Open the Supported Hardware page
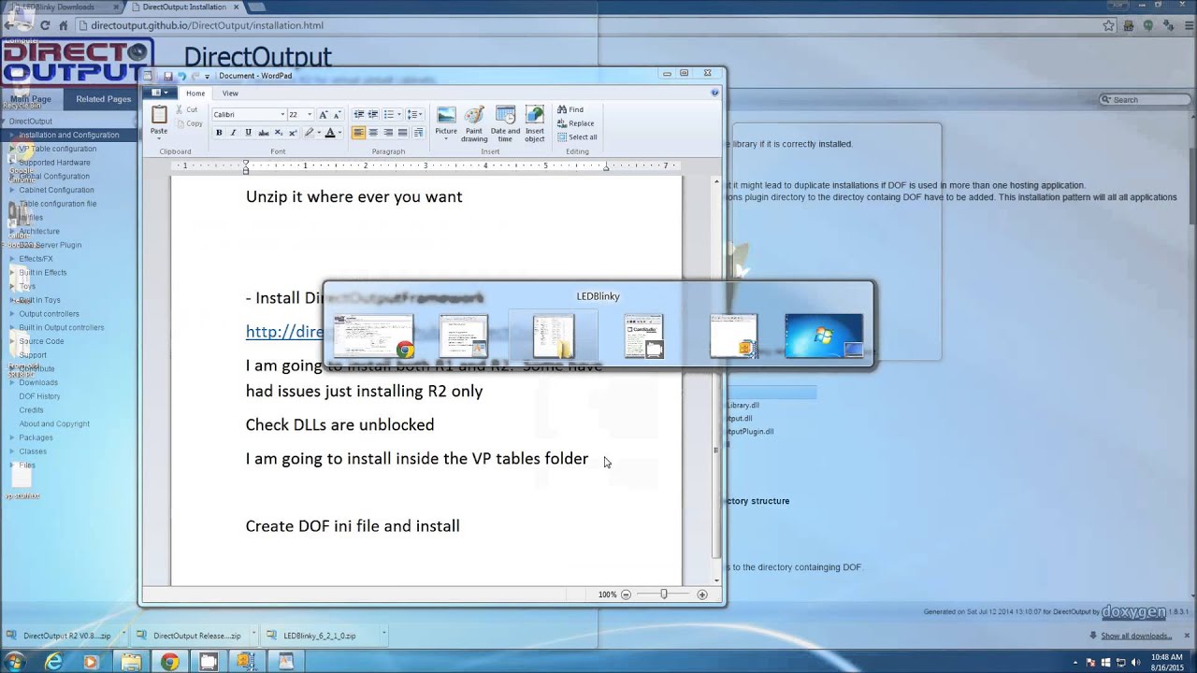 [54, 163]
